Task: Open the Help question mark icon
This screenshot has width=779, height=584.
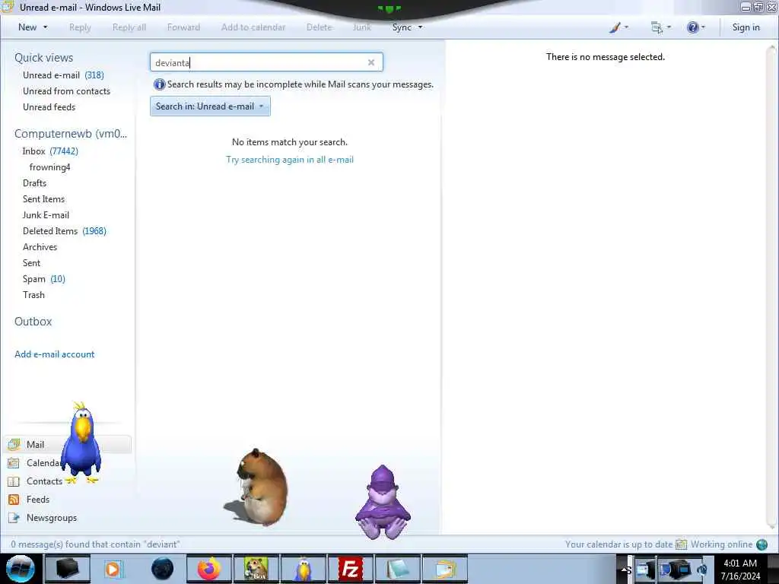Action: [692, 27]
